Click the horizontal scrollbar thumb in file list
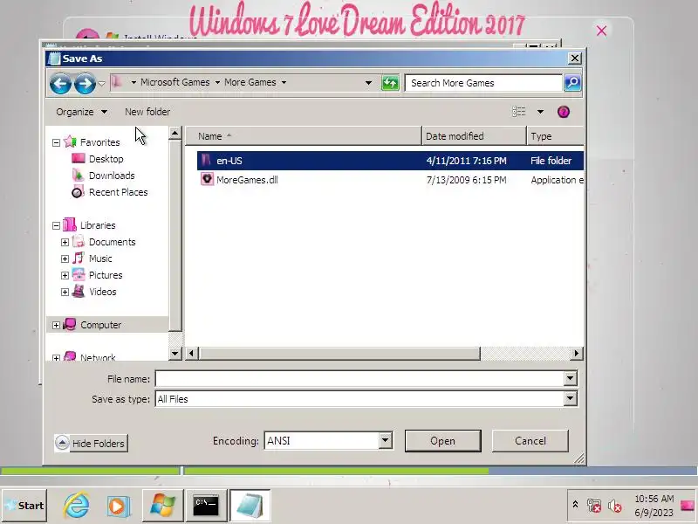Viewport: 698px width, 524px height. point(339,354)
